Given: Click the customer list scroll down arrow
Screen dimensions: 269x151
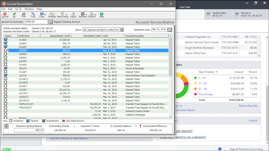Looking at the screenshot, I should point(259,56).
